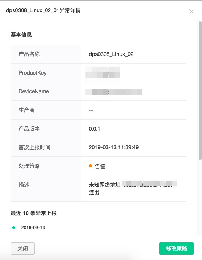Click the 未知网络地址 description text

(104, 185)
